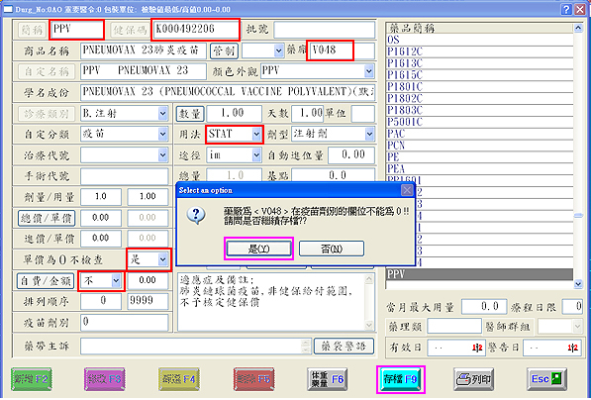591x400 pixels.
Task: Confirm with 是(Y) in dialog
Action: [259, 249]
